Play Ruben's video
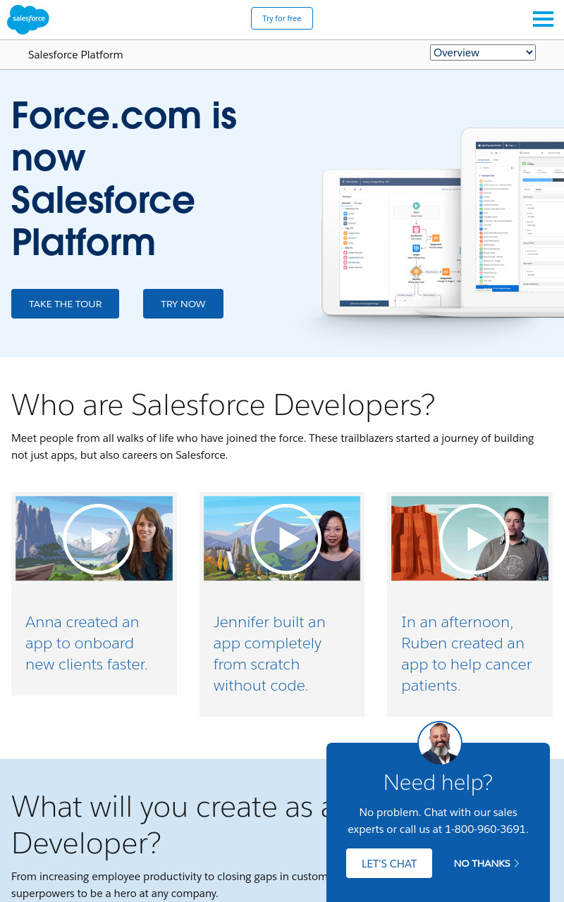 coord(474,539)
